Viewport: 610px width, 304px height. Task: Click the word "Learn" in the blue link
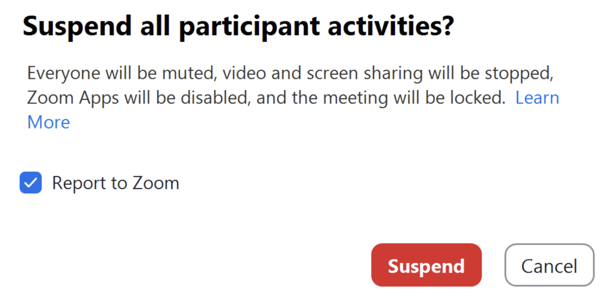[537, 98]
